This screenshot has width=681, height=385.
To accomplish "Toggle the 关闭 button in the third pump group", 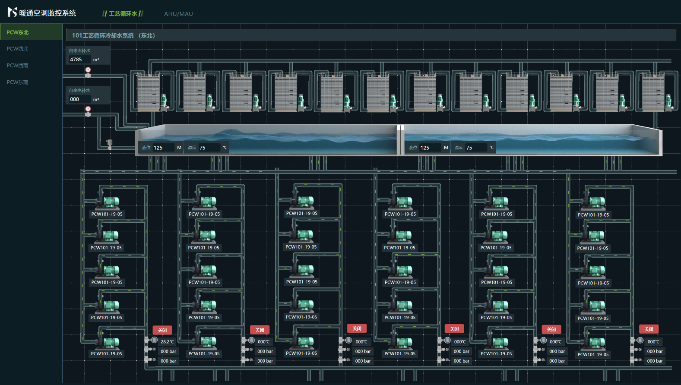I will (357, 328).
